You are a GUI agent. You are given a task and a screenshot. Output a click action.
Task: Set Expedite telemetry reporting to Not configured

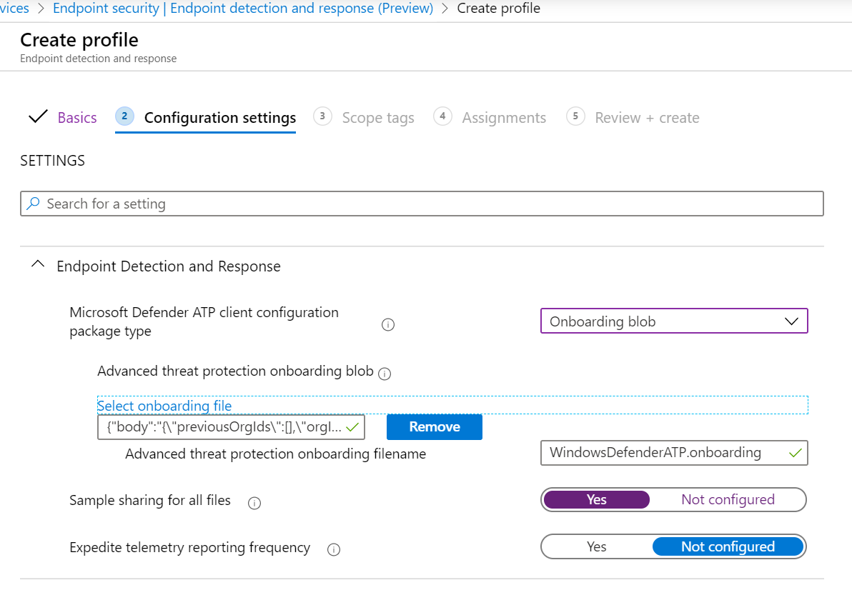(728, 547)
